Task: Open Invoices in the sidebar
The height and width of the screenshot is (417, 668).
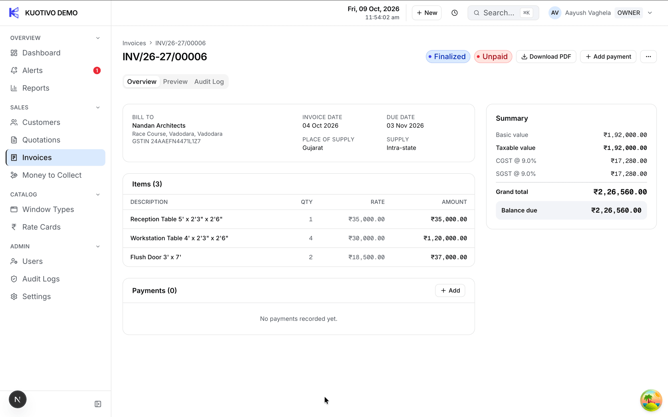Action: [55, 157]
